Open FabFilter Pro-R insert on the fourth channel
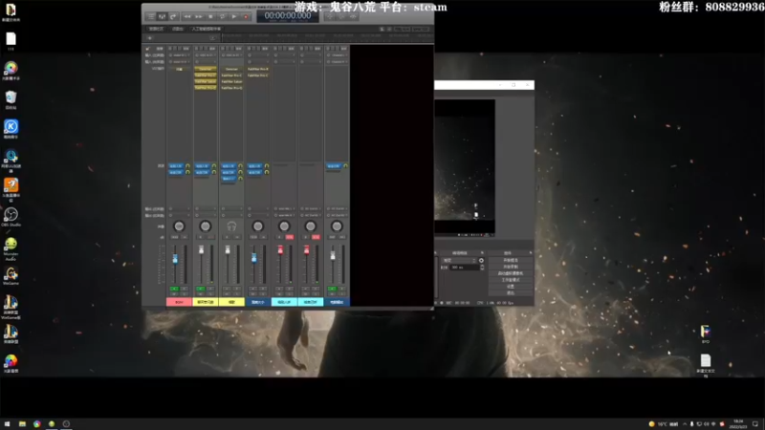 pos(257,69)
